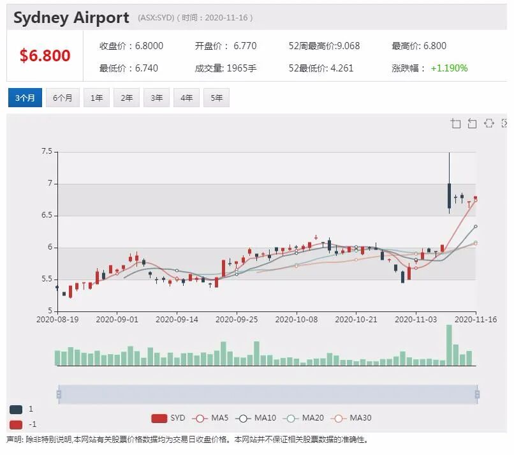
Task: Click the 2020-09-01 axis date label
Action: point(117,320)
